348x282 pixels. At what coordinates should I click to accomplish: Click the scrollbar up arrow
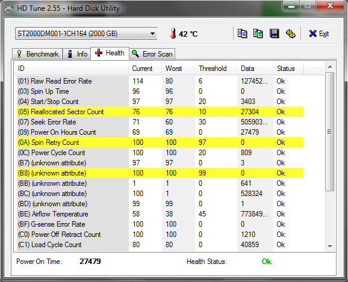(x=330, y=67)
